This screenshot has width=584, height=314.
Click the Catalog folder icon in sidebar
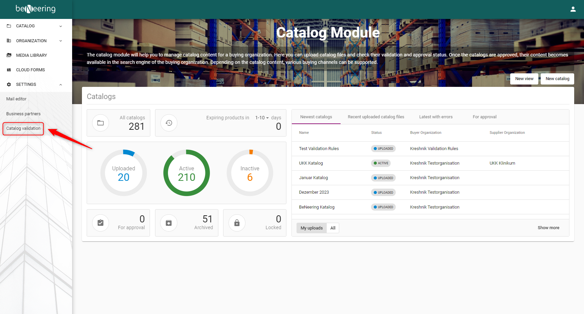click(9, 26)
